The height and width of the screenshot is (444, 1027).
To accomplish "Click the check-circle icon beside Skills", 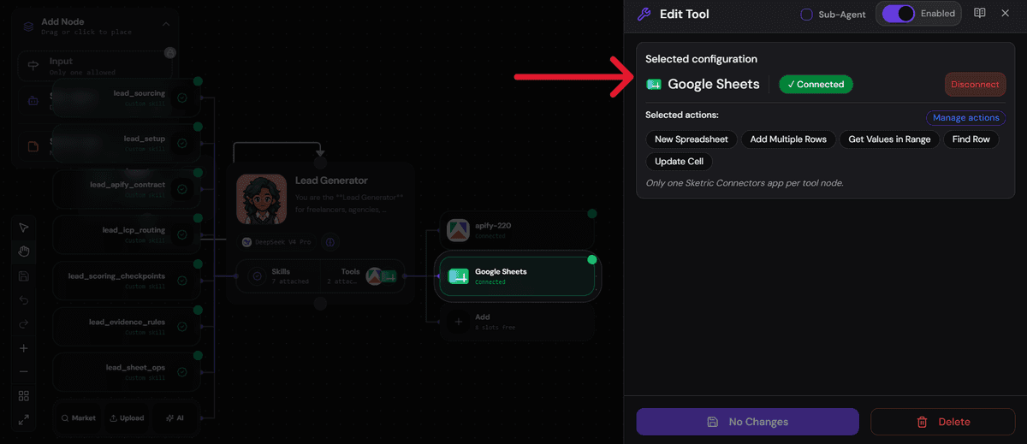I will pyautogui.click(x=256, y=275).
